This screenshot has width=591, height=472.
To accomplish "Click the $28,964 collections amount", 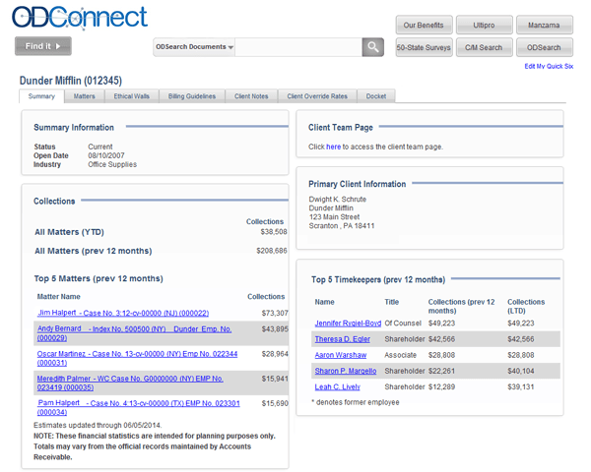I will point(275,354).
